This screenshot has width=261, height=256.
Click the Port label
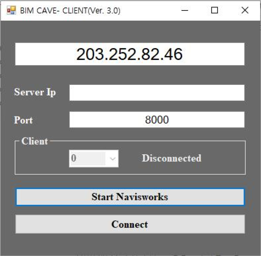[23, 120]
